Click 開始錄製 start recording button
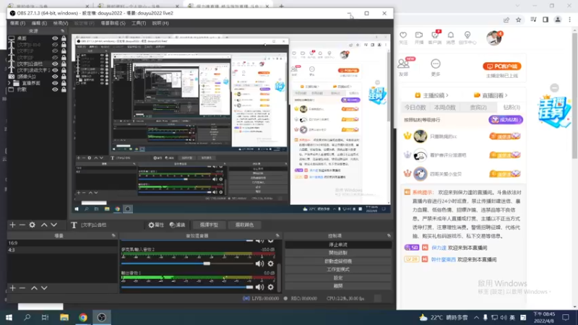 (x=337, y=253)
